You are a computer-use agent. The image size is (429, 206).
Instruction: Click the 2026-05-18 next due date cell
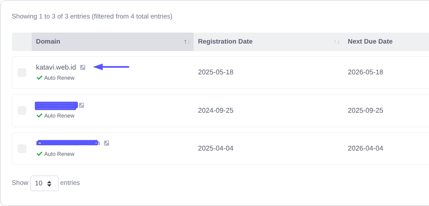366,72
